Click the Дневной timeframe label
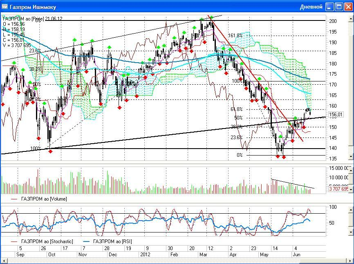The height and width of the screenshot is (264, 354). [x=311, y=7]
